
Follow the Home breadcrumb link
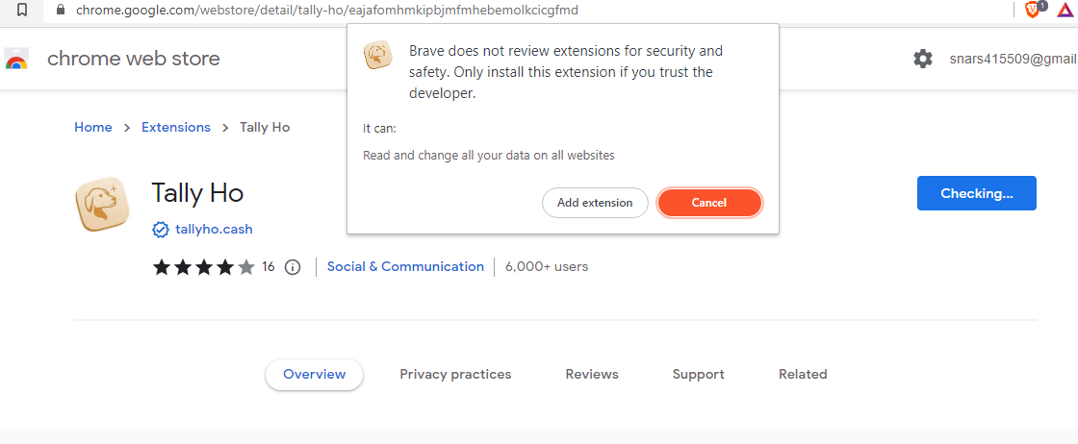pyautogui.click(x=92, y=128)
